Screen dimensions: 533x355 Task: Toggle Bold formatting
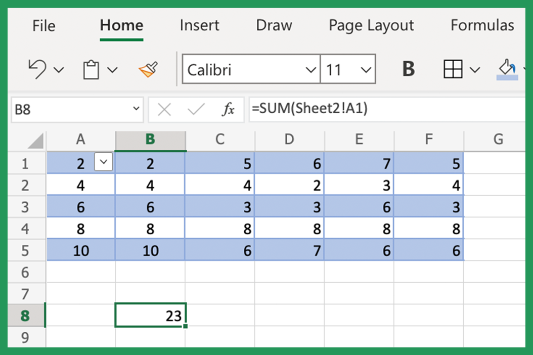[x=408, y=69]
